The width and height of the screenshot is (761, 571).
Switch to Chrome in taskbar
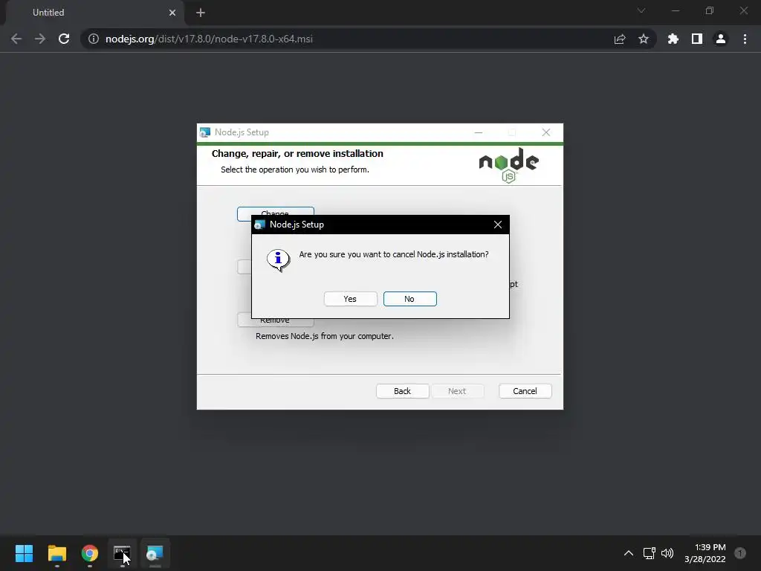click(90, 553)
